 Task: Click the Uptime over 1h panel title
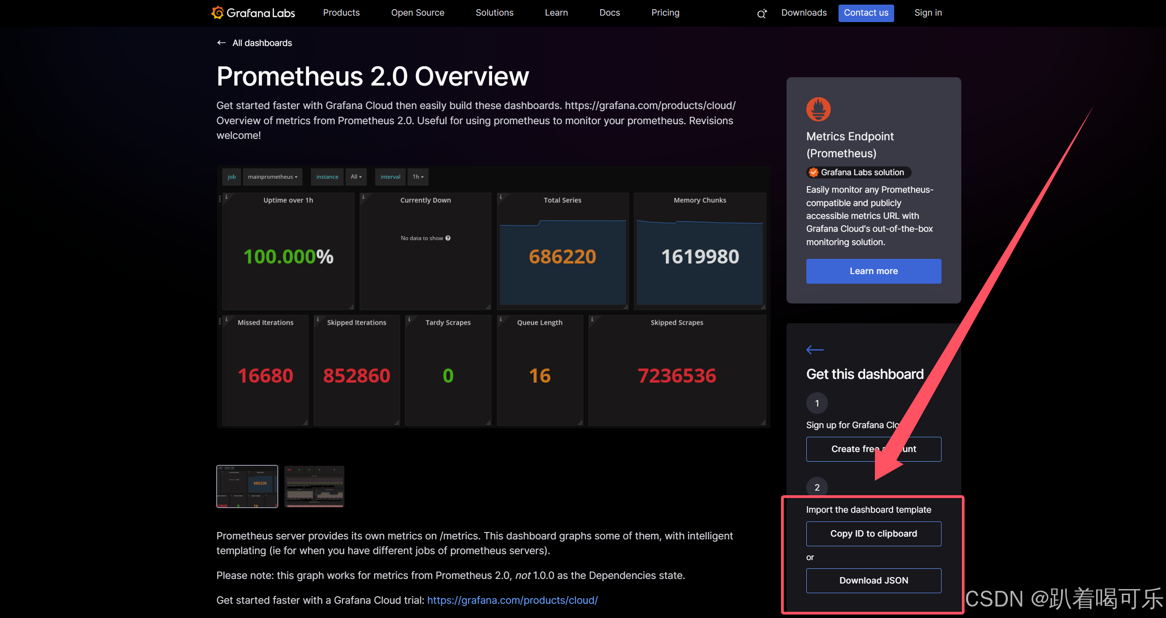288,200
